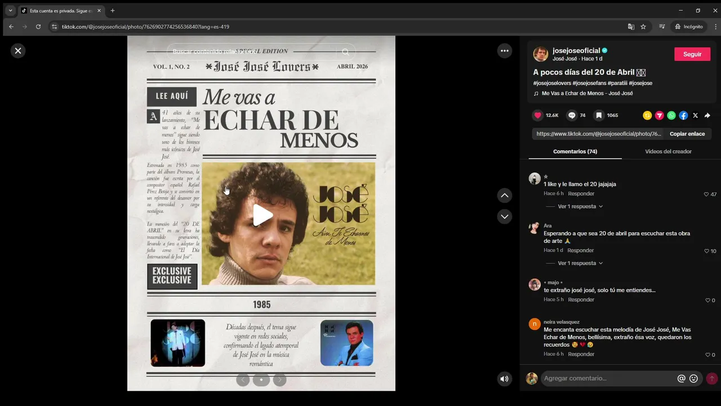Open the #josejose hashtag
The width and height of the screenshot is (721, 406).
(641, 83)
